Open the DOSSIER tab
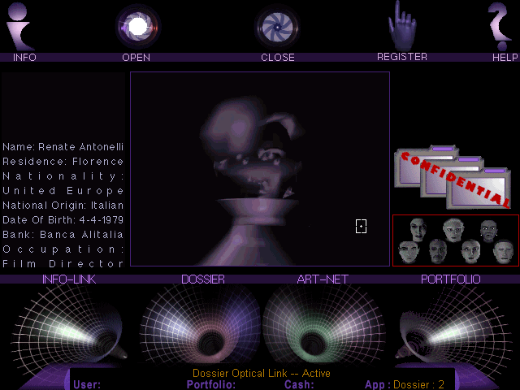Screen dimensions: 520x390 pyautogui.click(x=203, y=279)
